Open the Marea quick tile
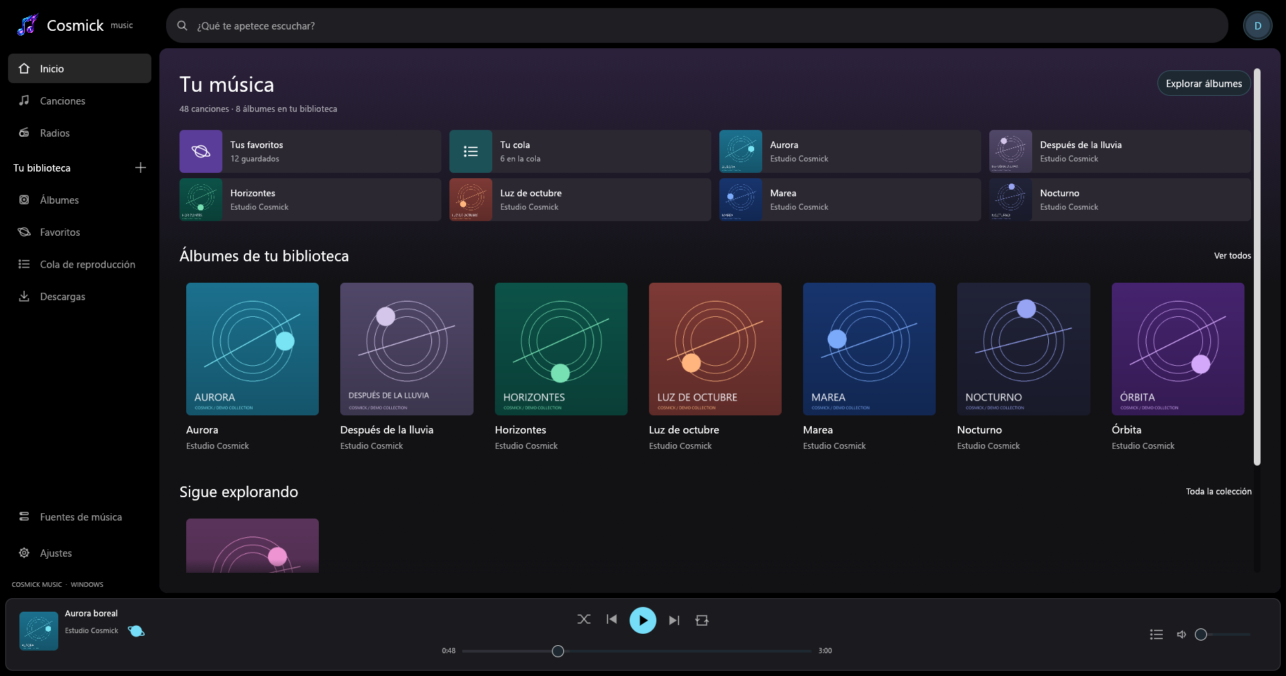Screen dimensions: 1286x676 [x=850, y=200]
